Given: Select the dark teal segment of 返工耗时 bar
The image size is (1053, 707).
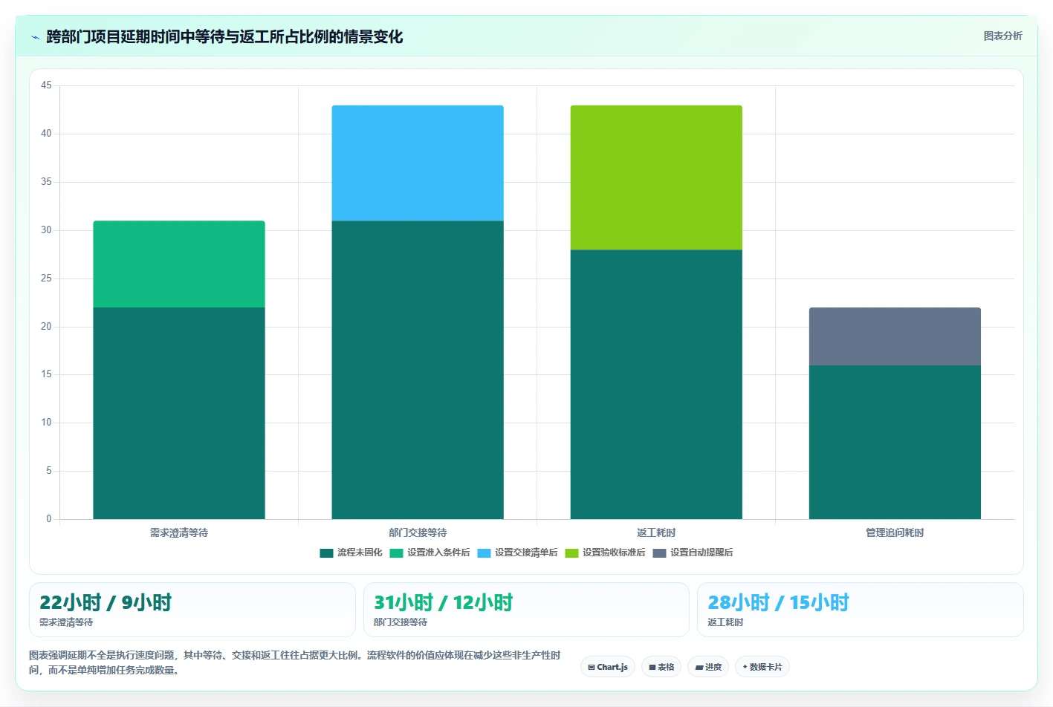Looking at the screenshot, I should click(656, 384).
